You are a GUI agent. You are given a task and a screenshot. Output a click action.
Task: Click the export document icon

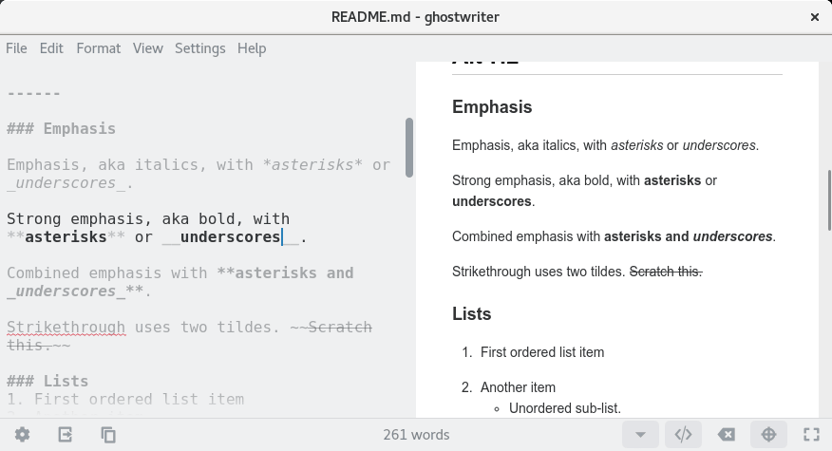(65, 435)
